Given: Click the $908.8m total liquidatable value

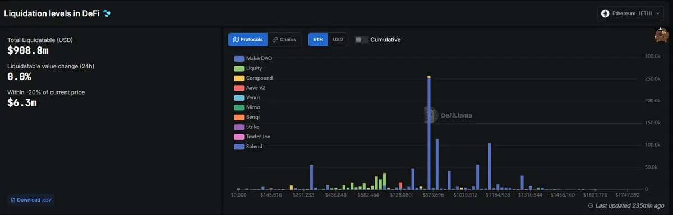Looking at the screenshot, I should coord(27,50).
